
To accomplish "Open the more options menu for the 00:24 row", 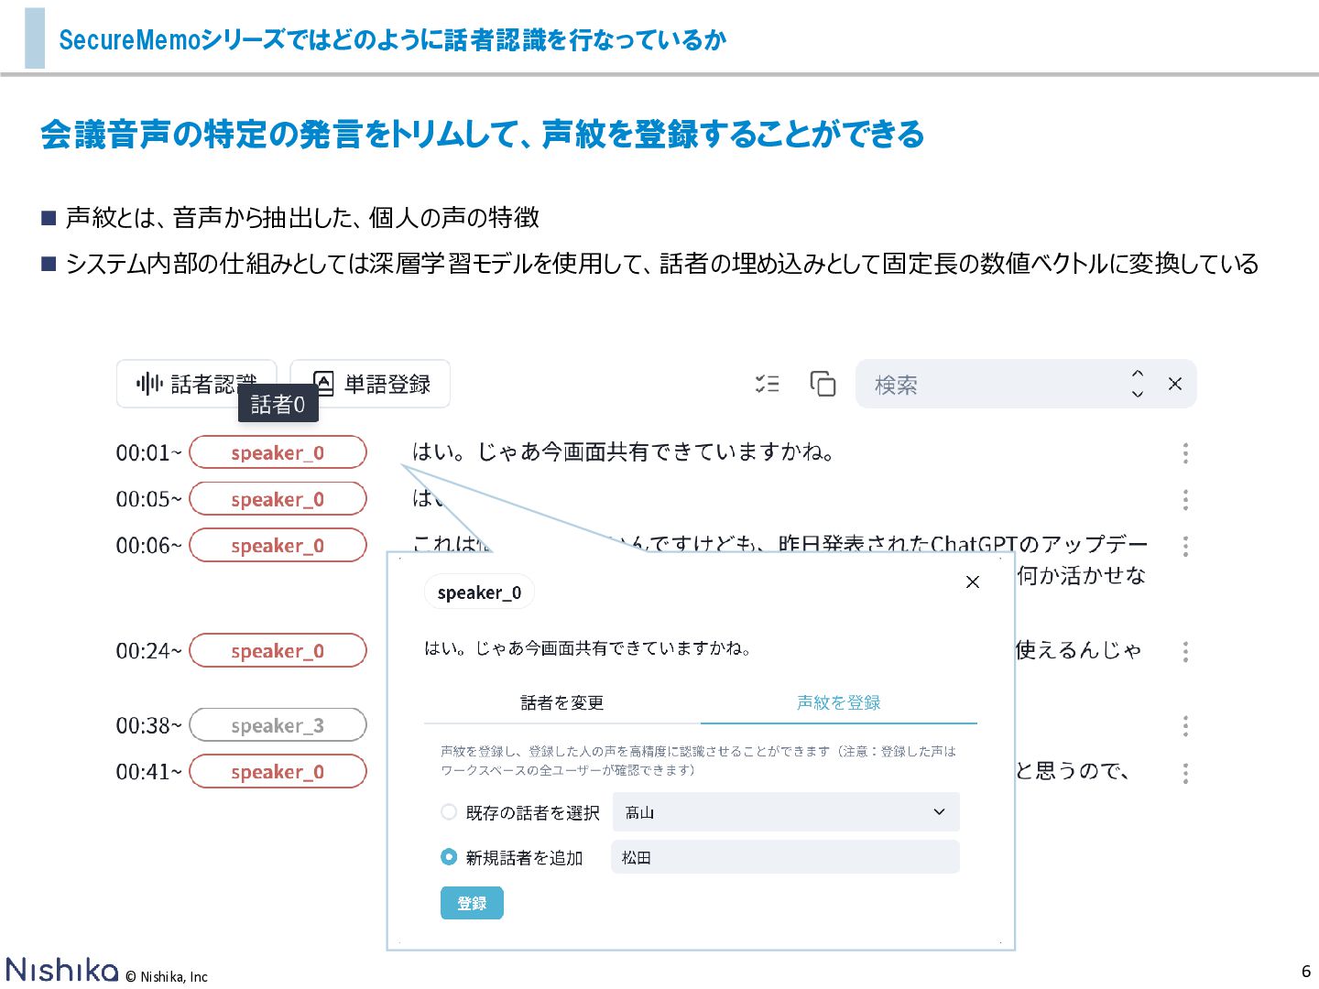I will [x=1185, y=651].
